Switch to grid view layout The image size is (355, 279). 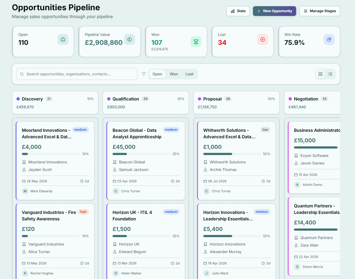[x=320, y=74]
